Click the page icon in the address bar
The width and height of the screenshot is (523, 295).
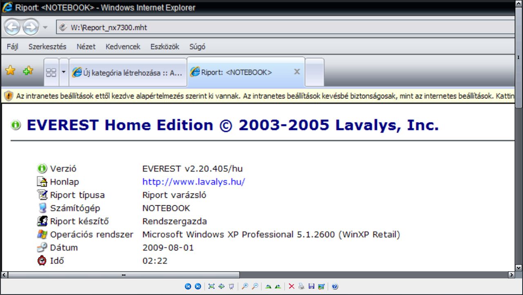pyautogui.click(x=63, y=28)
